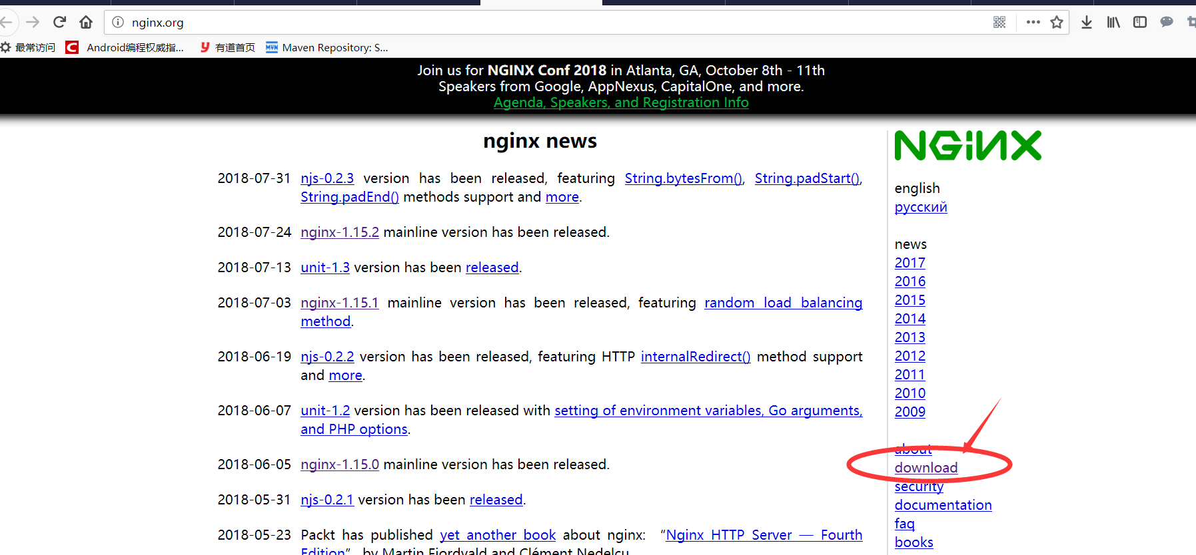Open the String.padStart() link
Viewport: 1196px width, 555px height.
808,178
